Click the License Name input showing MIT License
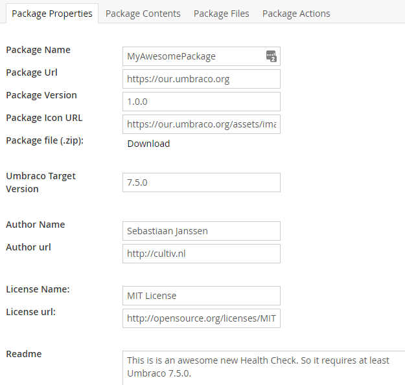The width and height of the screenshot is (405, 385). tap(202, 296)
